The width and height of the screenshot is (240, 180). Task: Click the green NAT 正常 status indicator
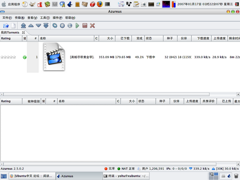tap(126, 169)
